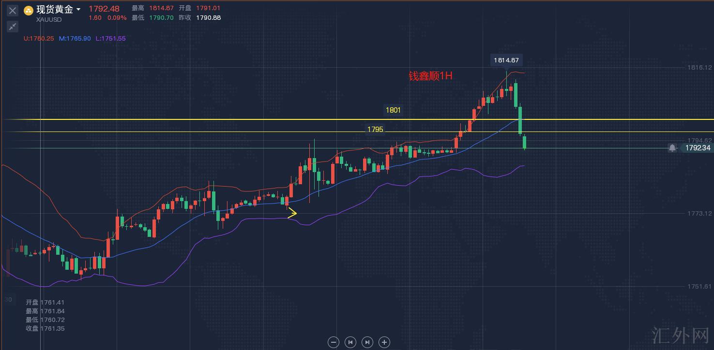
Task: Close the chart with the X button
Action: point(13,11)
